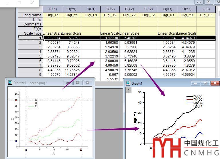Click the red upper Y-axis digitizer marker
Screen dimensions: 220x159
(x=16, y=100)
